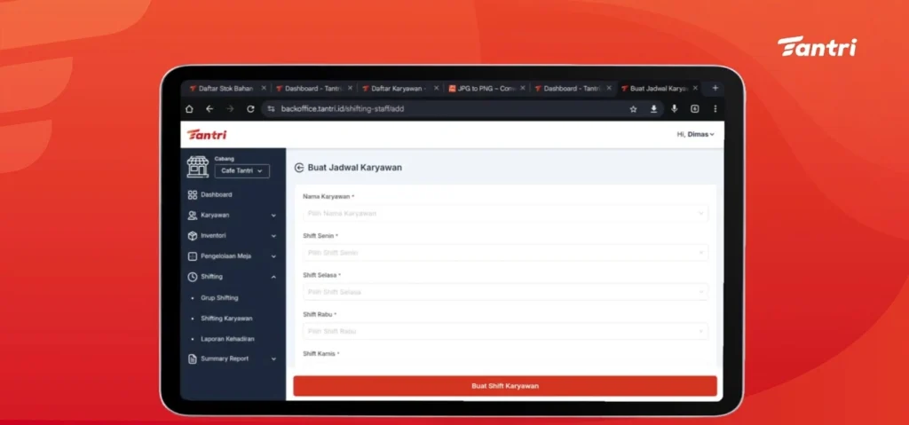Image resolution: width=909 pixels, height=425 pixels.
Task: Go back using the browser back arrow
Action: point(209,109)
